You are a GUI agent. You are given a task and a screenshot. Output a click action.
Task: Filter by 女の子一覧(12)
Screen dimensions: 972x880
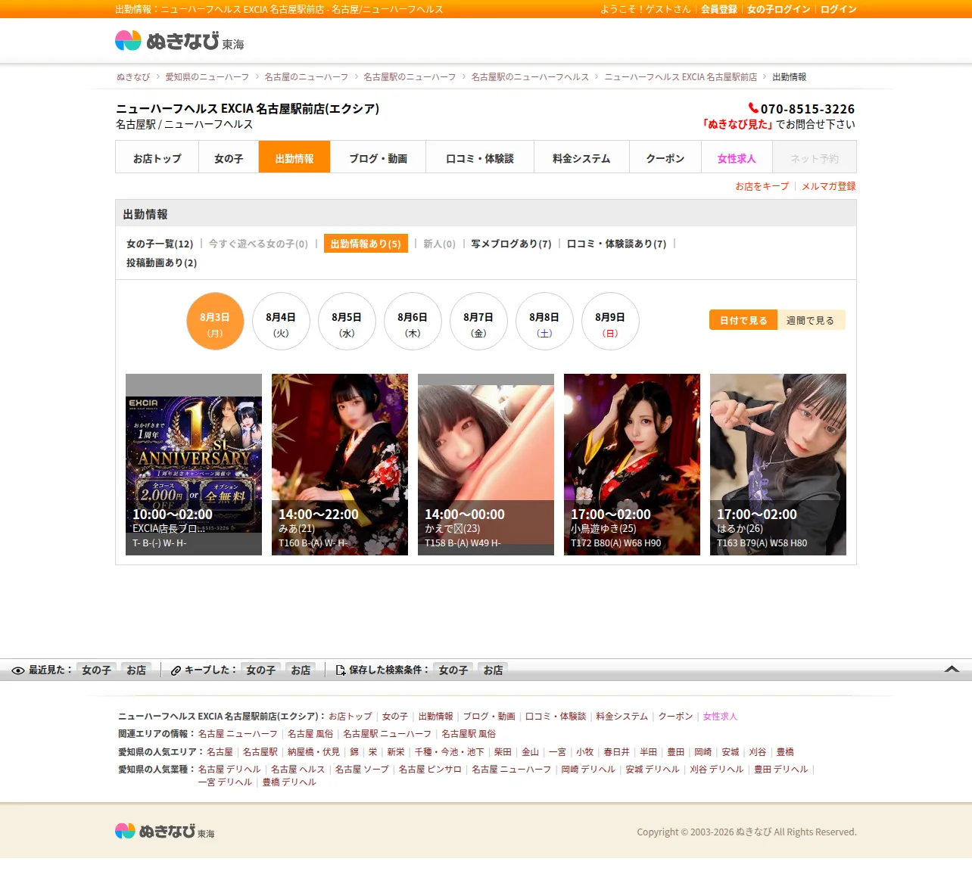pyautogui.click(x=160, y=244)
